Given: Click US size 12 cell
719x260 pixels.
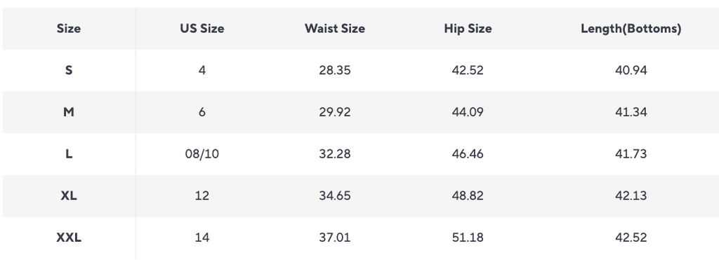Looking at the screenshot, I should click(x=202, y=196).
